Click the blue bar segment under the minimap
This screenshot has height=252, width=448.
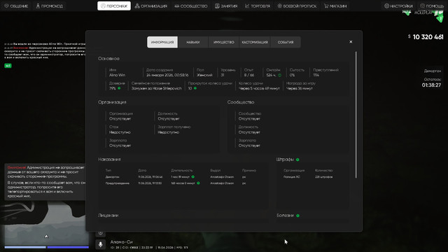[x=68, y=247]
